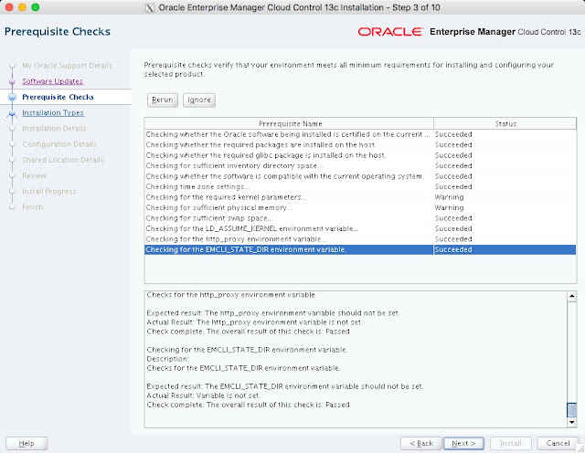
Task: Select the inventory directory space check row
Action: tap(360, 165)
